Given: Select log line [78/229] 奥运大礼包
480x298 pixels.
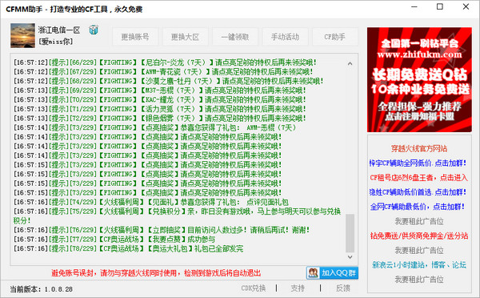Looking at the screenshot, I should (128, 248).
